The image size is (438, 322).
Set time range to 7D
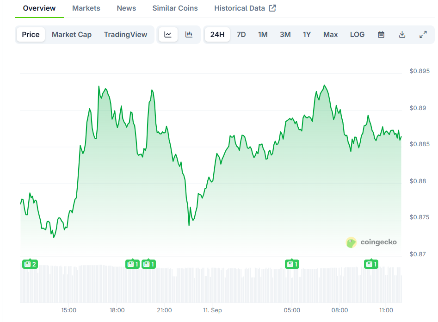point(241,35)
